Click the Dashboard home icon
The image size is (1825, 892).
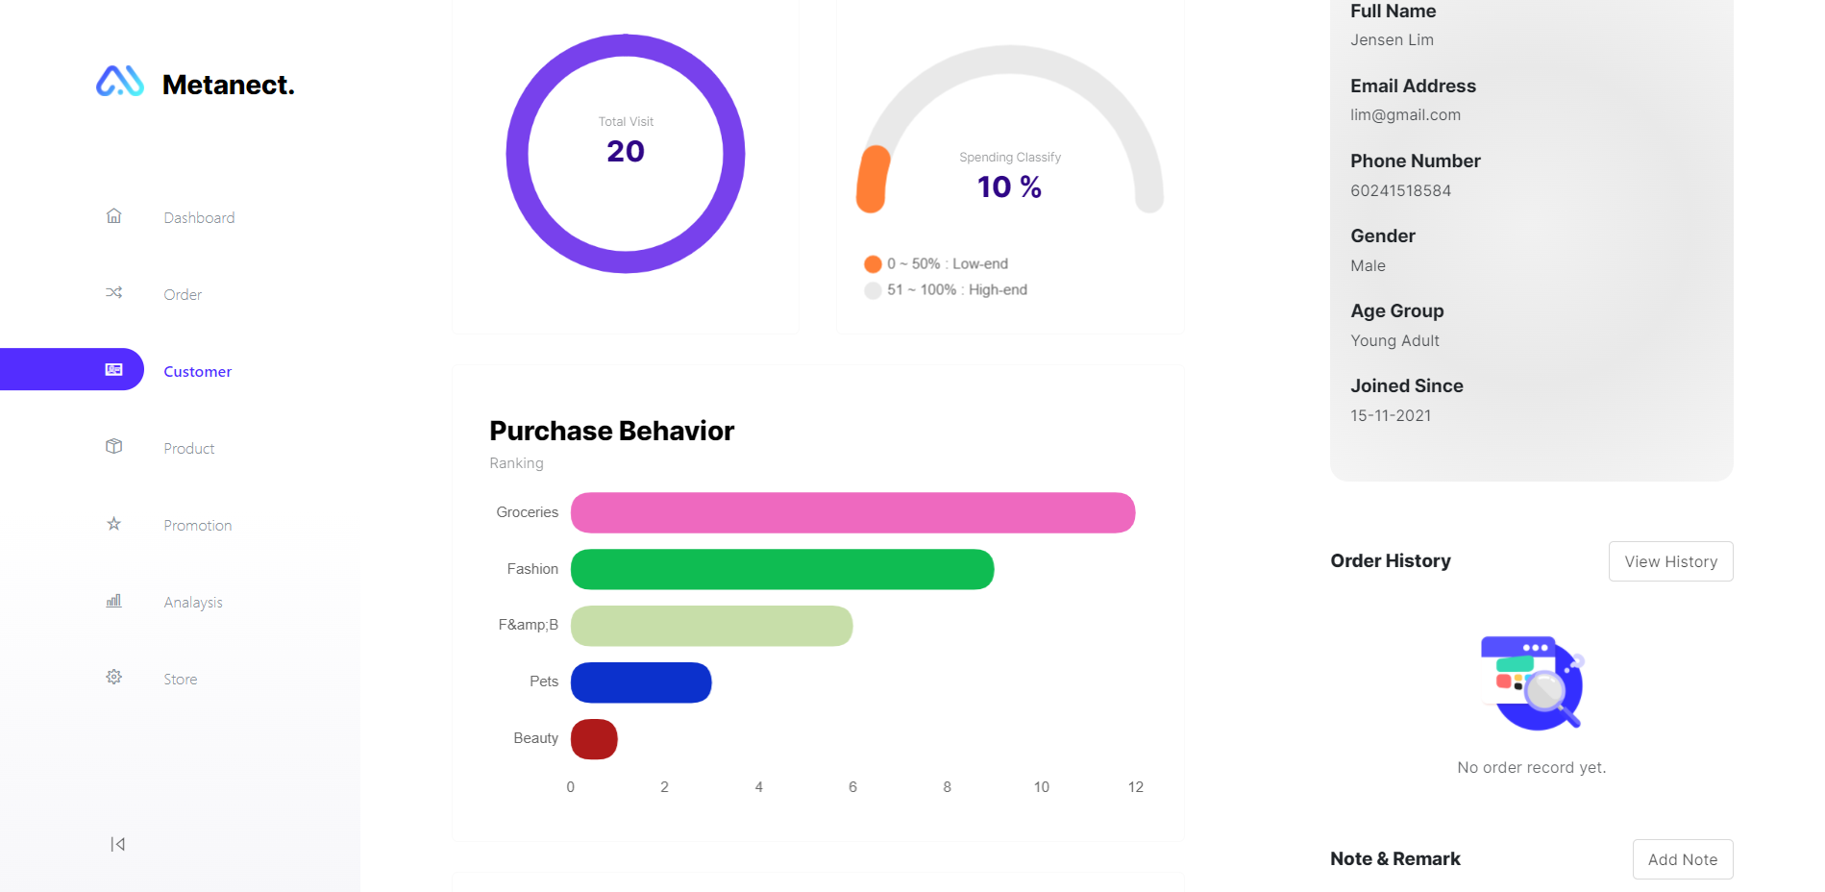click(x=113, y=216)
